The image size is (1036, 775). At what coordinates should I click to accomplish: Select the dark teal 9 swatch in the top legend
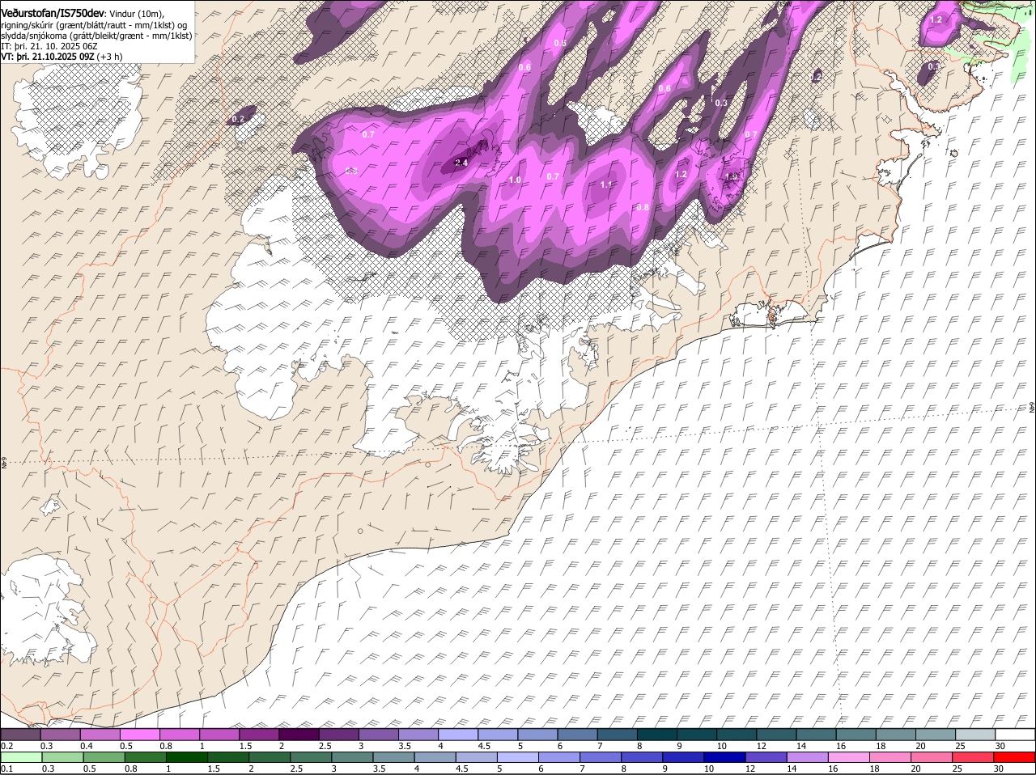click(697, 734)
